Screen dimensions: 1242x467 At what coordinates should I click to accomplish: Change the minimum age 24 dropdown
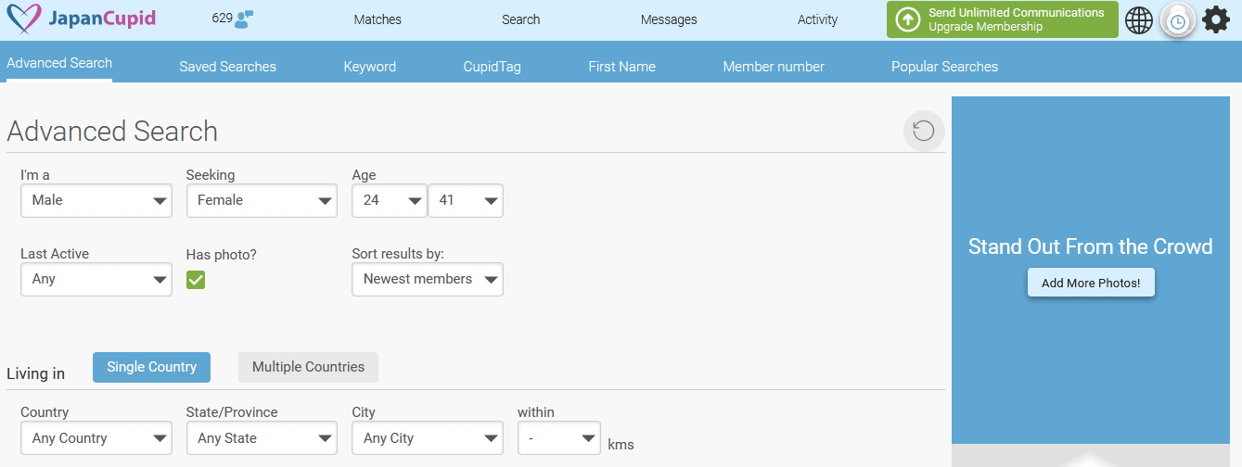pos(390,200)
